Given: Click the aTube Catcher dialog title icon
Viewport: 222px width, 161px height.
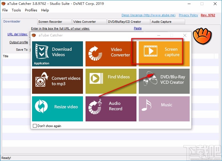Looking at the screenshot, I should pos(34,35).
